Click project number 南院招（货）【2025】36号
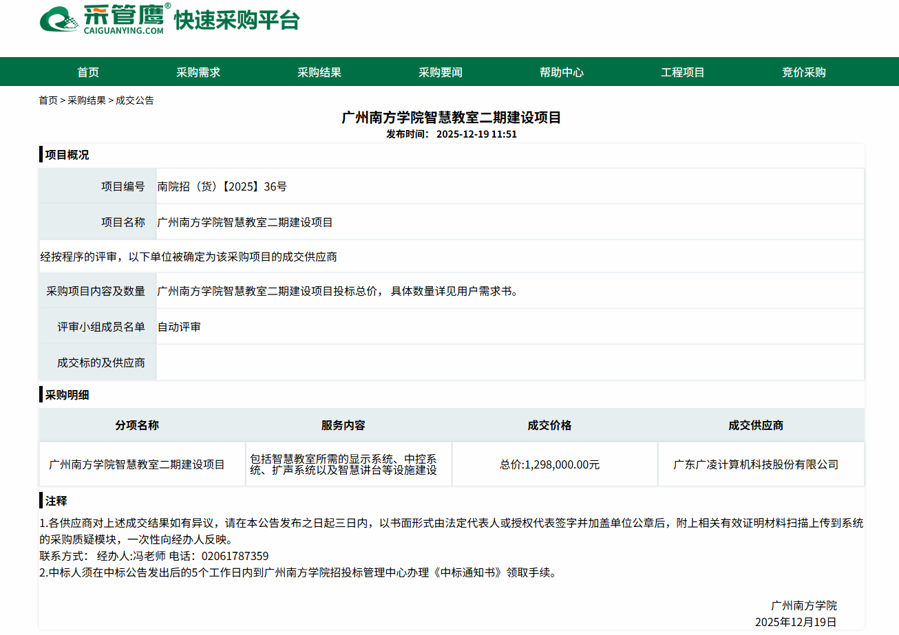The width and height of the screenshot is (899, 635). pyautogui.click(x=222, y=186)
